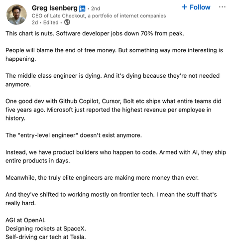Select the CEO of Late Checkout headline
This screenshot has width=232, height=246.
[x=99, y=15]
